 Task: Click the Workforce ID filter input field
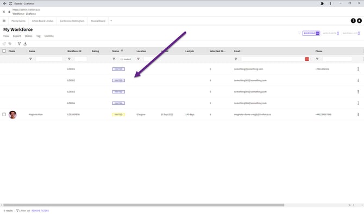point(80,59)
